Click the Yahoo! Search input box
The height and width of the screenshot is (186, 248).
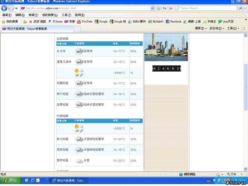tap(206, 8)
